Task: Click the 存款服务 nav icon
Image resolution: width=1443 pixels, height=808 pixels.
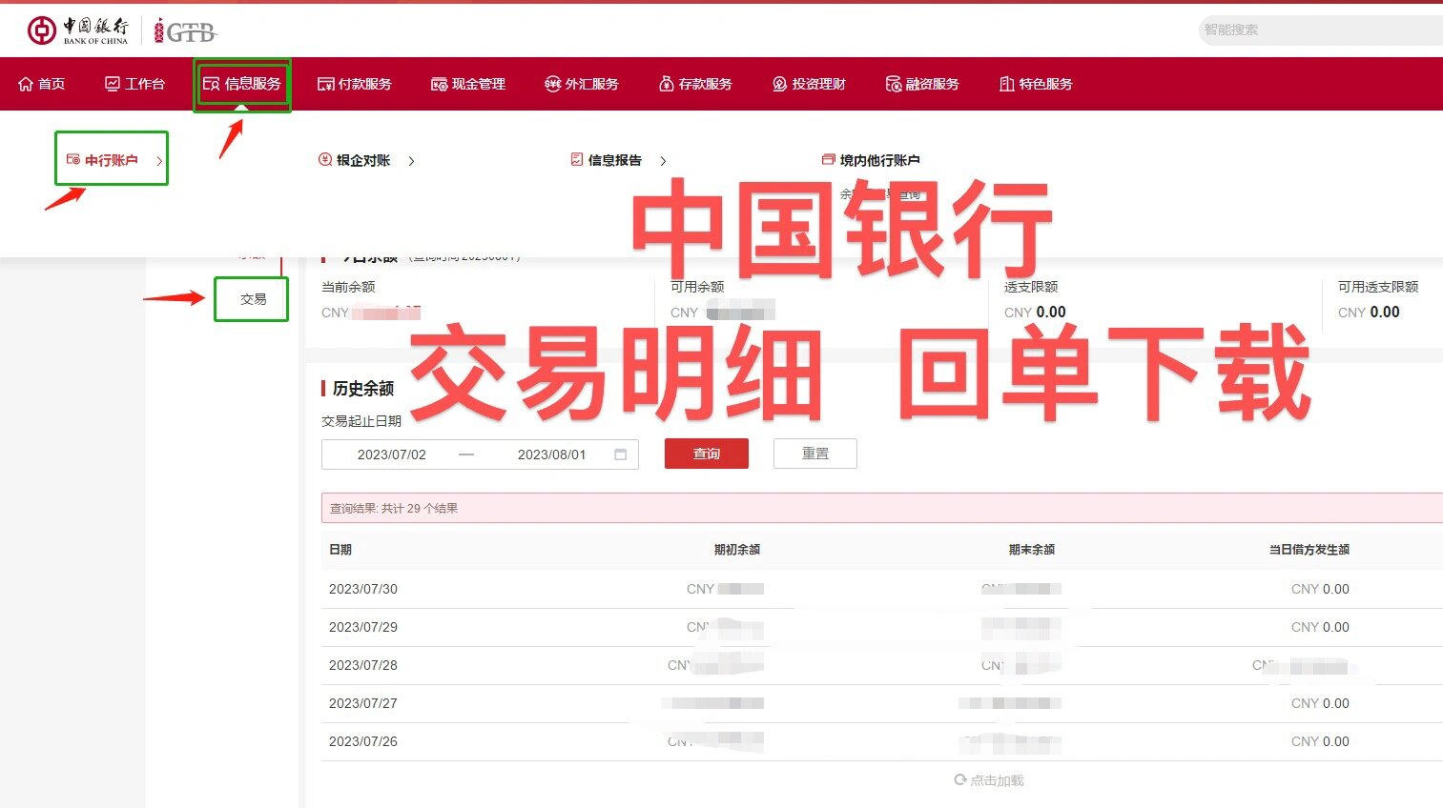Action: (667, 84)
